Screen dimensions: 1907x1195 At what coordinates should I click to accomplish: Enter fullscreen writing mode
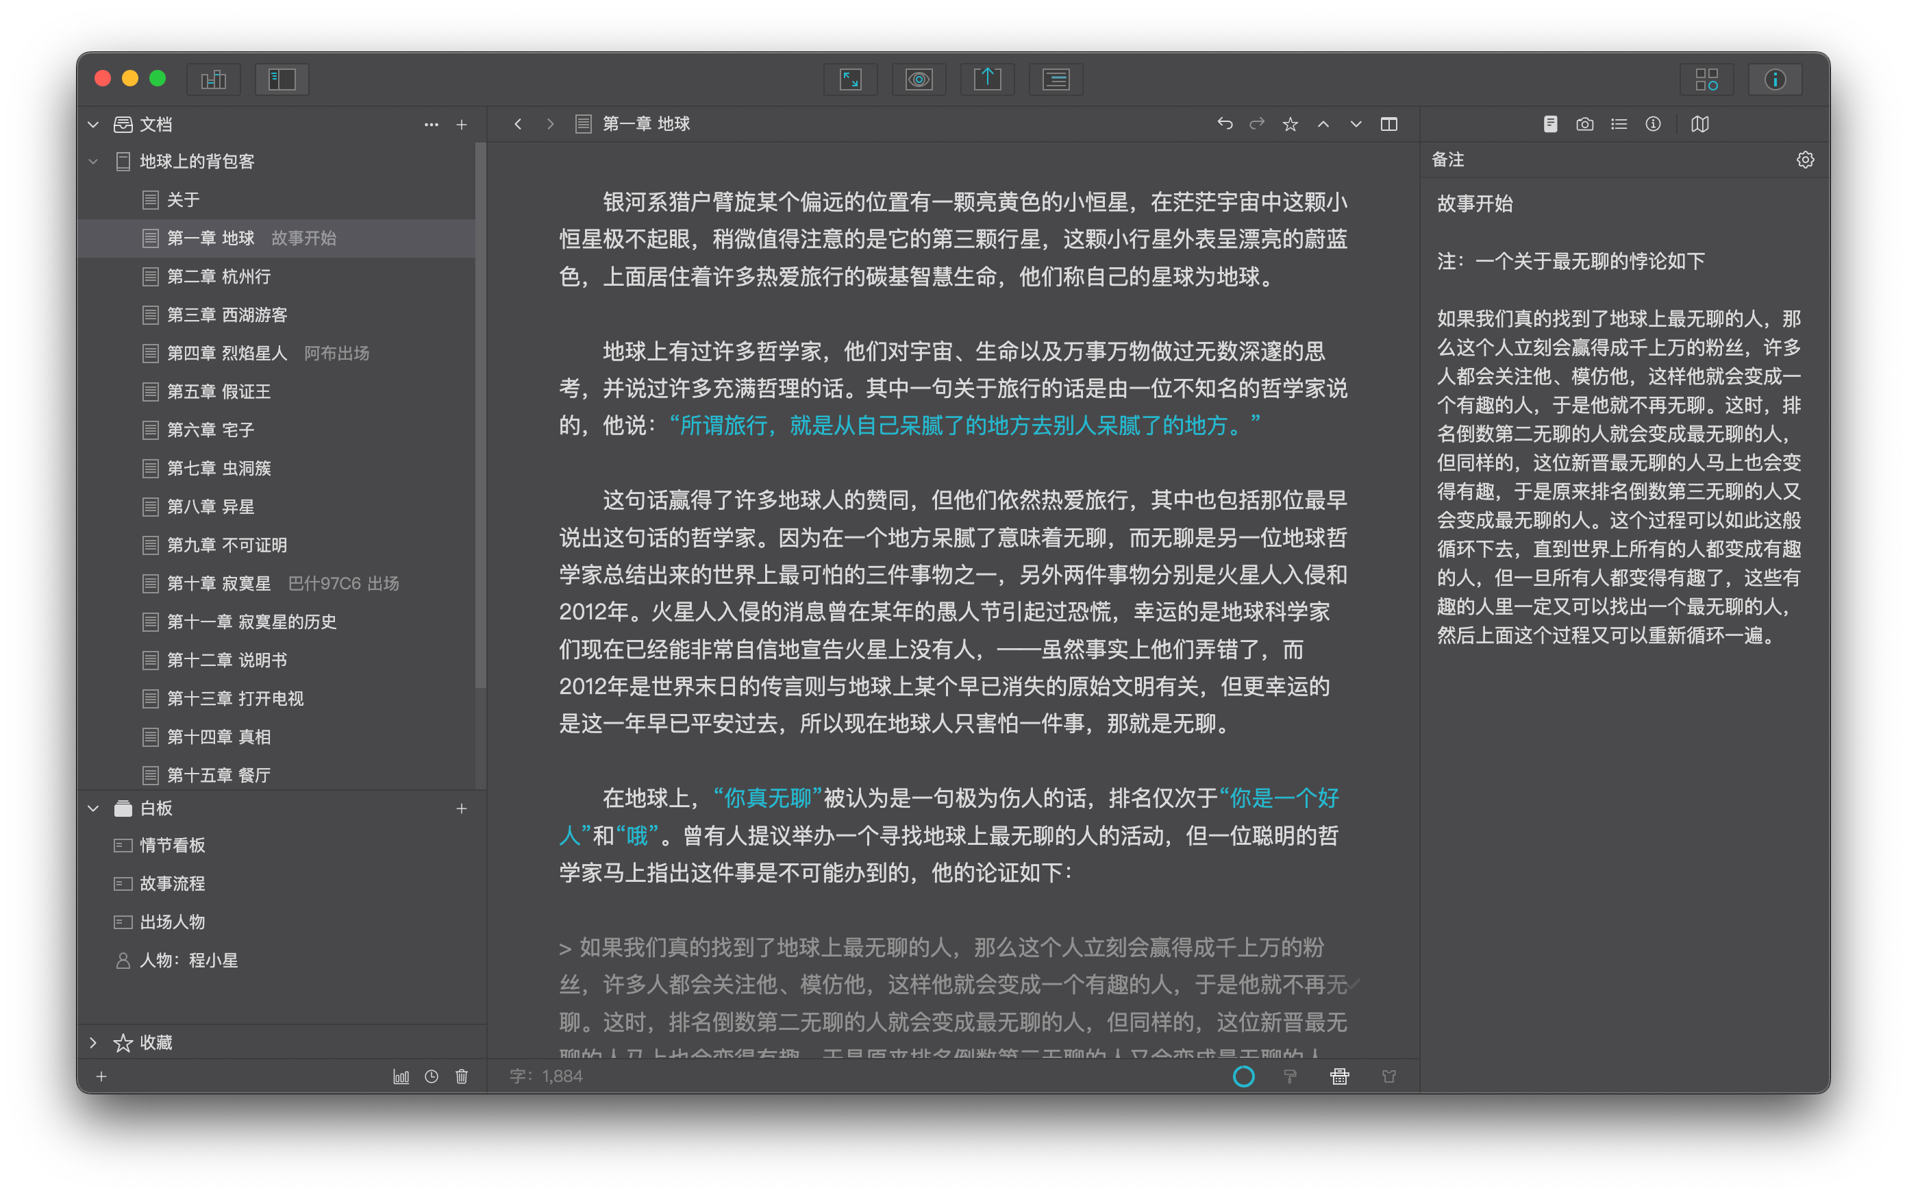pos(850,79)
